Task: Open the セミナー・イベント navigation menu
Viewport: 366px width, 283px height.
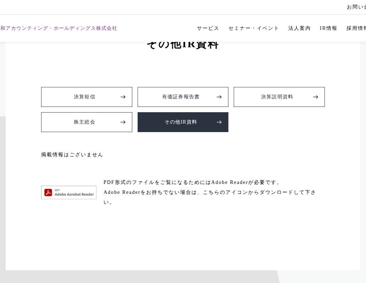Action: (x=254, y=28)
